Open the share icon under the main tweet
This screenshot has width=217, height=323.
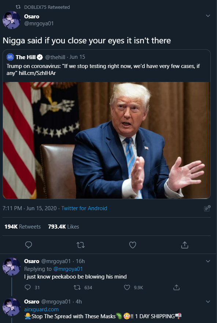point(184,245)
